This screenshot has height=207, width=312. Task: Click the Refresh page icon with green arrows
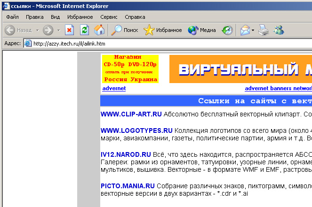click(84, 30)
